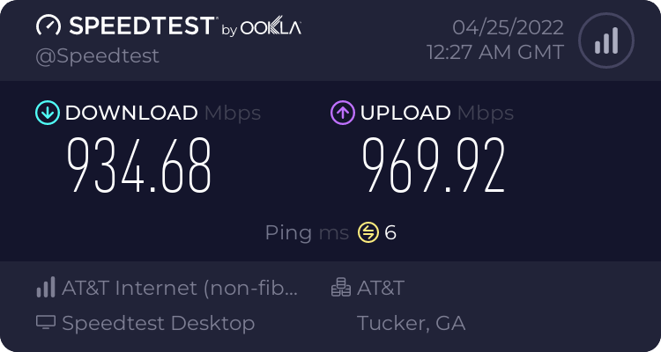This screenshot has width=661, height=352.
Task: Select the 969.92 upload speed value
Action: (434, 166)
